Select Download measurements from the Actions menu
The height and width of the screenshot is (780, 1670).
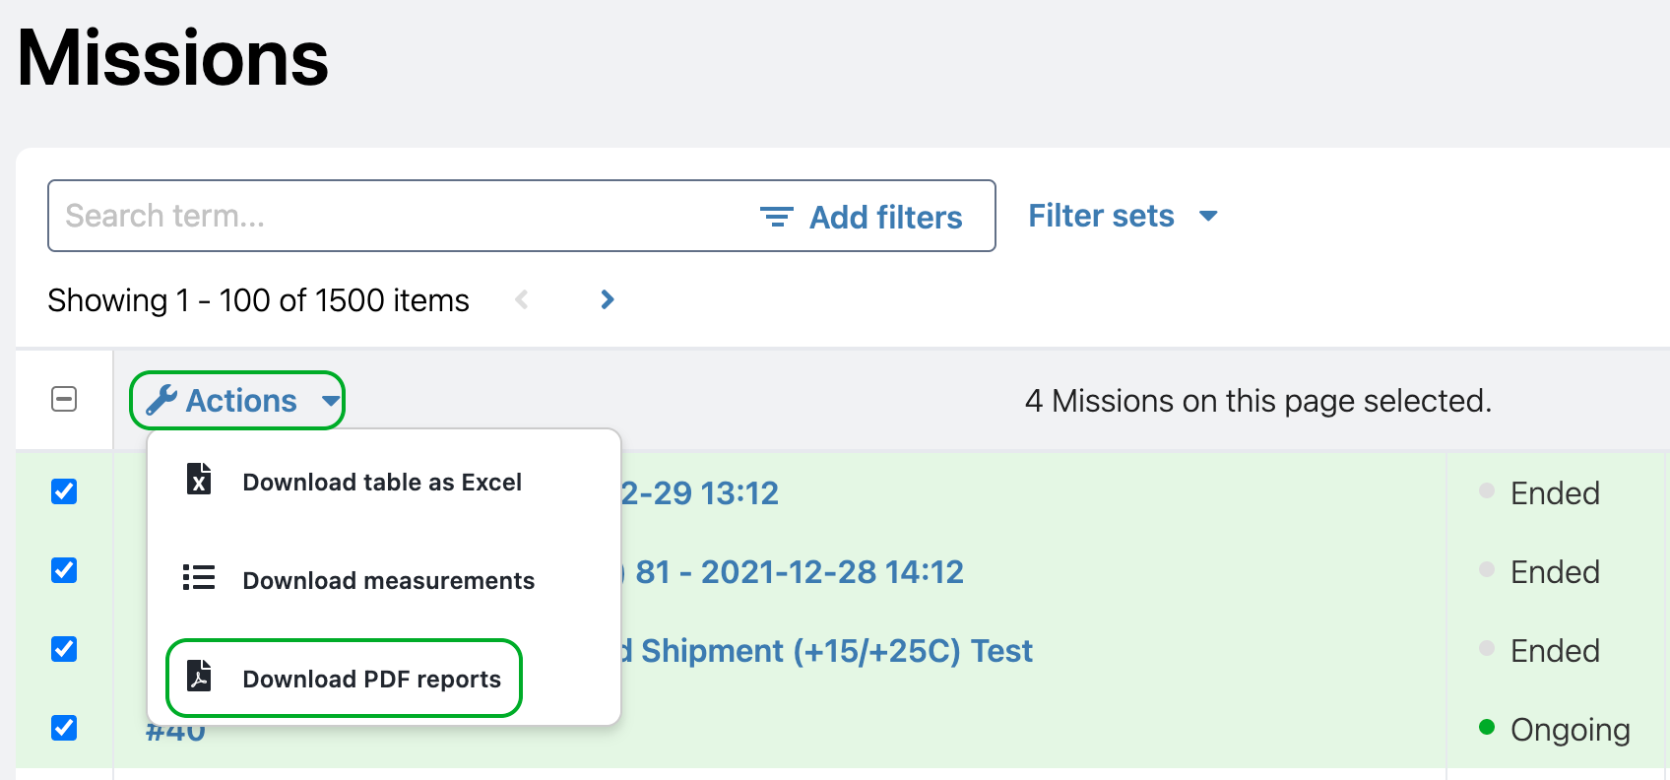point(388,580)
